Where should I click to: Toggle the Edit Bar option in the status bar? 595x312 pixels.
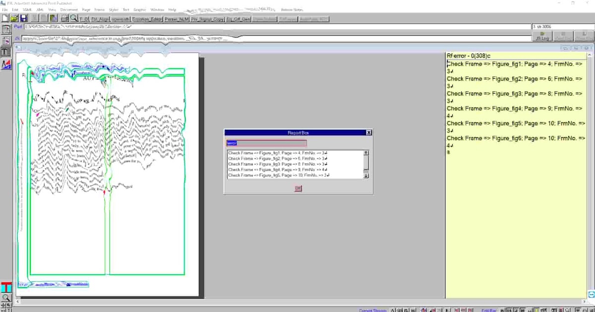click(489, 310)
